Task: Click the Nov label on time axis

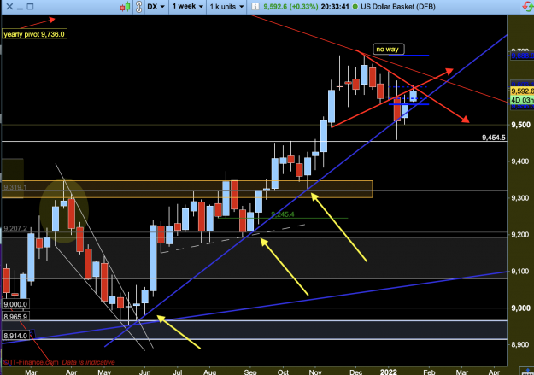Action: point(315,372)
